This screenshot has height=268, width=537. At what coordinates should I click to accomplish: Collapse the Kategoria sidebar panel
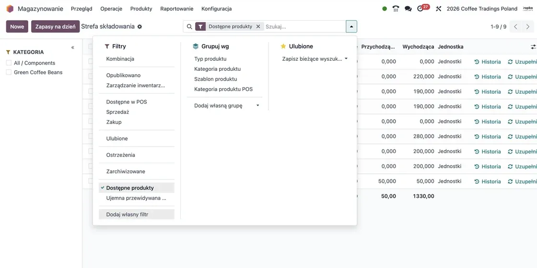coord(72,47)
